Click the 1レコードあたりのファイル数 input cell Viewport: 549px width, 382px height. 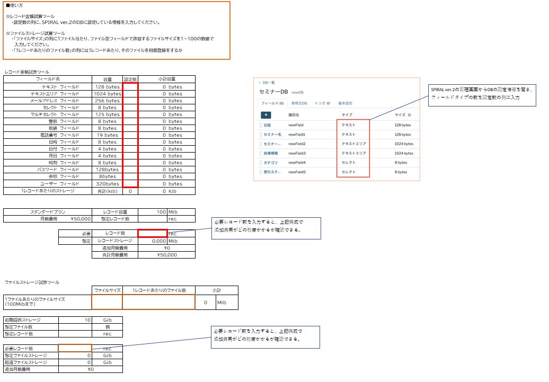(158, 303)
